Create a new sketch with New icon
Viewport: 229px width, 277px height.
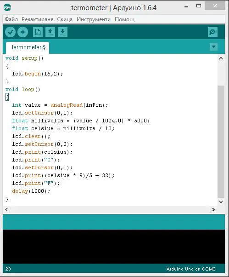pos(38,32)
